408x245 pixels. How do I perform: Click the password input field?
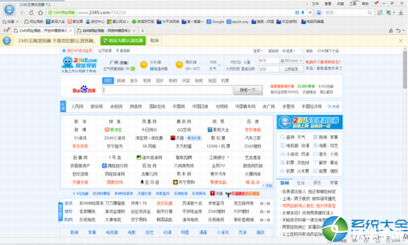[x=268, y=69]
